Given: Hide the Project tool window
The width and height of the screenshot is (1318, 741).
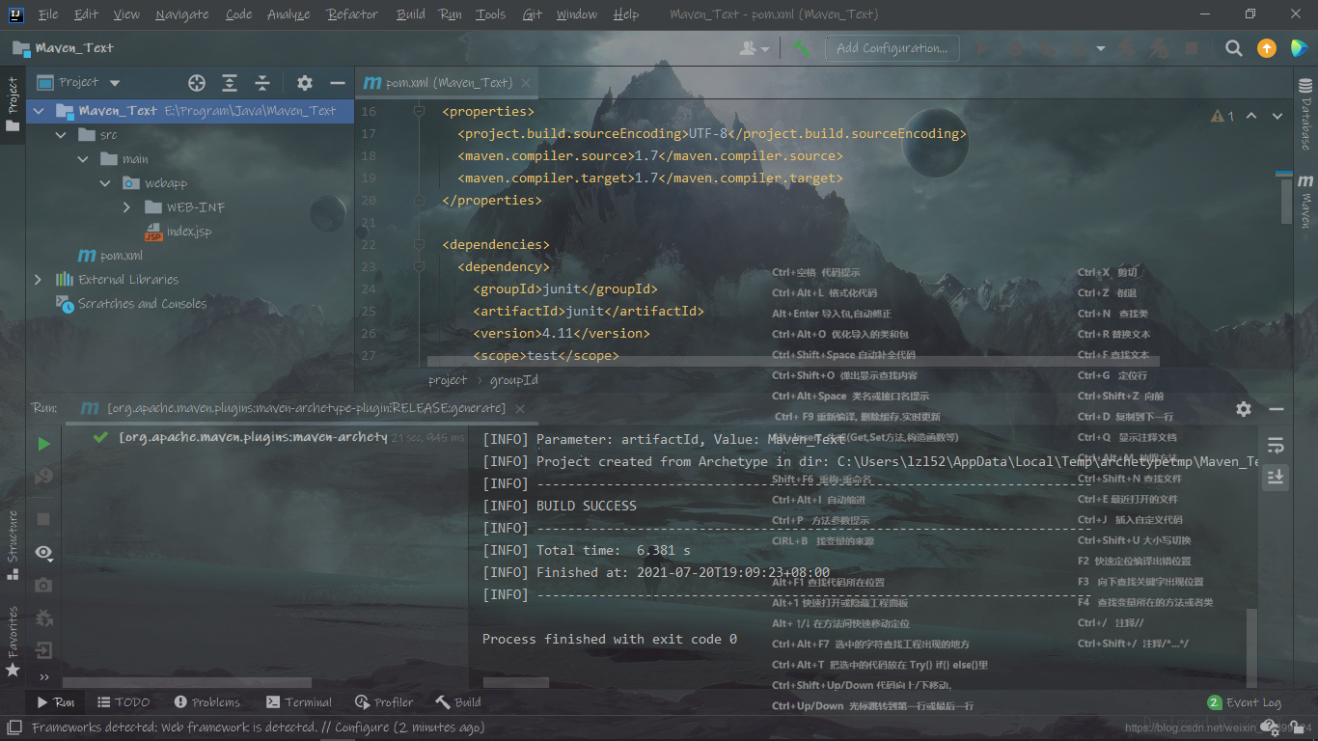Looking at the screenshot, I should [337, 83].
